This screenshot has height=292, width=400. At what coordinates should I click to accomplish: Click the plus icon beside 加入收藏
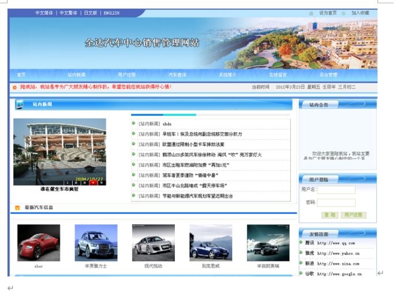click(x=343, y=13)
